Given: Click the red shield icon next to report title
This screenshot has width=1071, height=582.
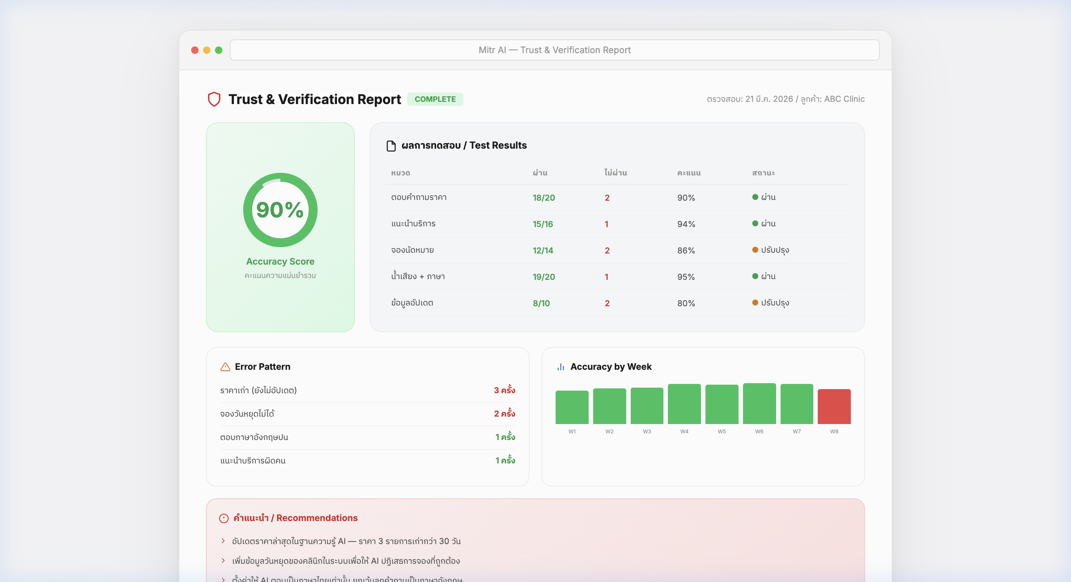Looking at the screenshot, I should (214, 99).
